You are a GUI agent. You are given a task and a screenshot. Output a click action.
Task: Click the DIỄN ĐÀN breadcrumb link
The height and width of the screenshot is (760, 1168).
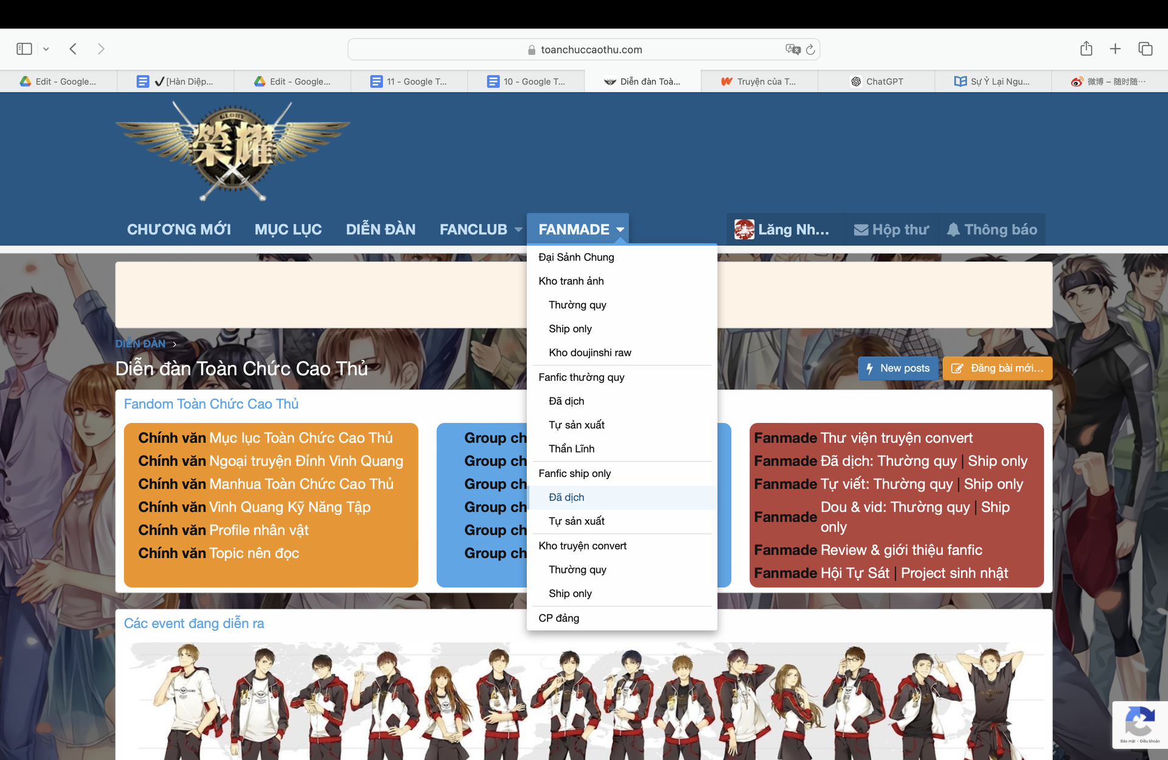(141, 344)
